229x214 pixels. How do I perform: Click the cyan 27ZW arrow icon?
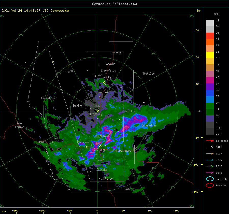210,160
